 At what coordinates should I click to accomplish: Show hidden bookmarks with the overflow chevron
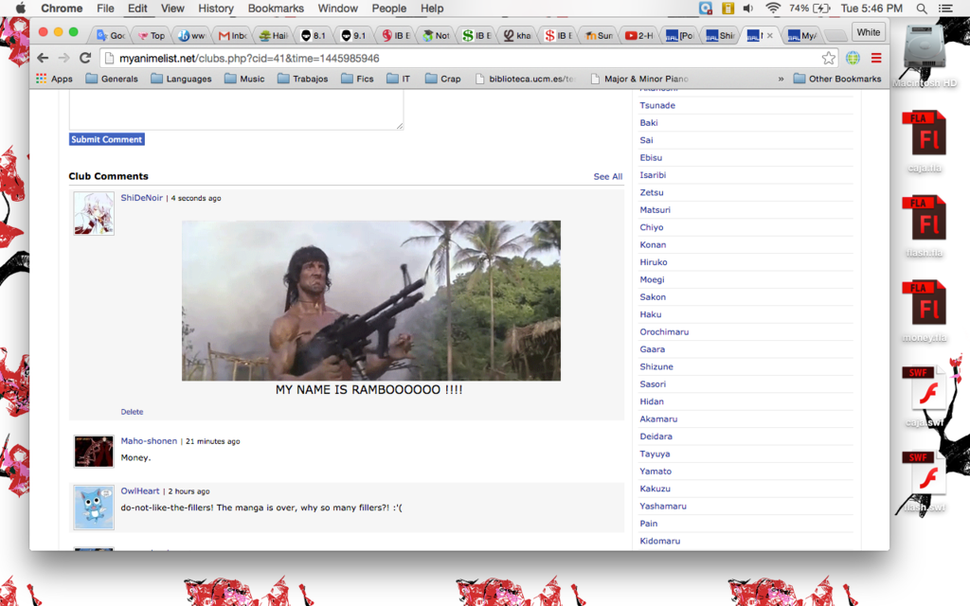point(781,79)
